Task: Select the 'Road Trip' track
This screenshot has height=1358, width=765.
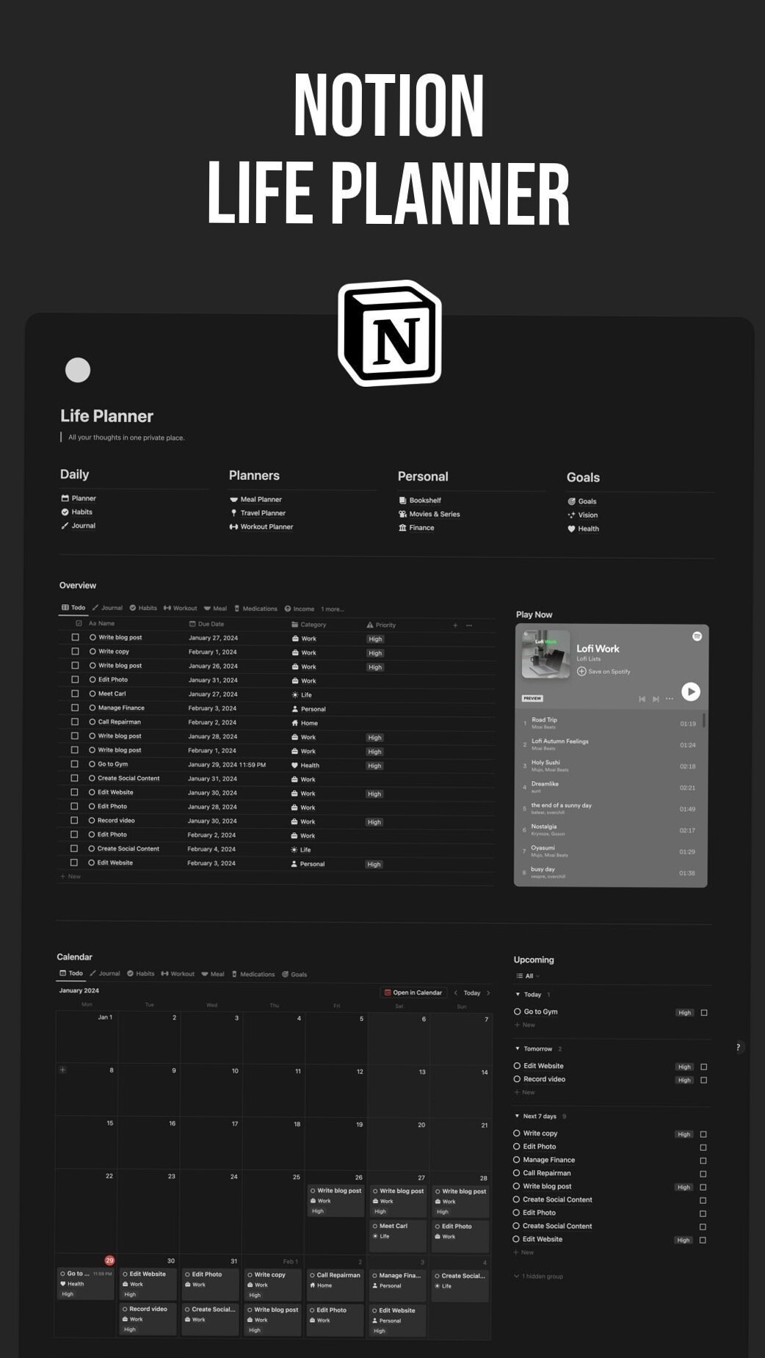Action: click(609, 723)
